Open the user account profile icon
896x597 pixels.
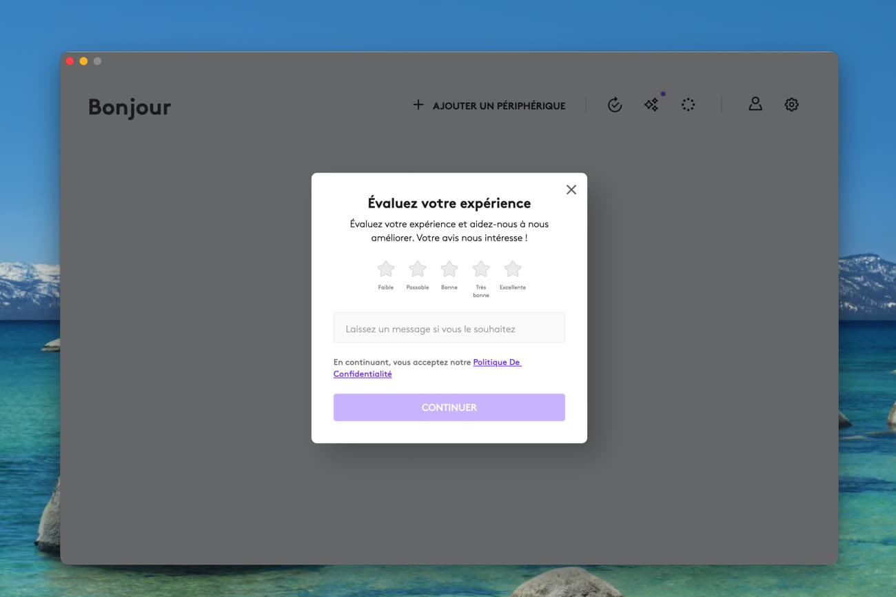[755, 104]
